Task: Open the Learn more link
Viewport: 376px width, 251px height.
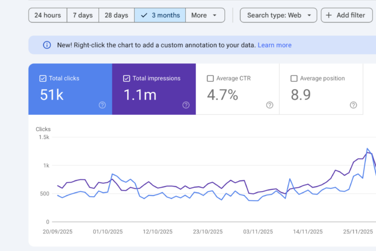Action: pyautogui.click(x=275, y=45)
